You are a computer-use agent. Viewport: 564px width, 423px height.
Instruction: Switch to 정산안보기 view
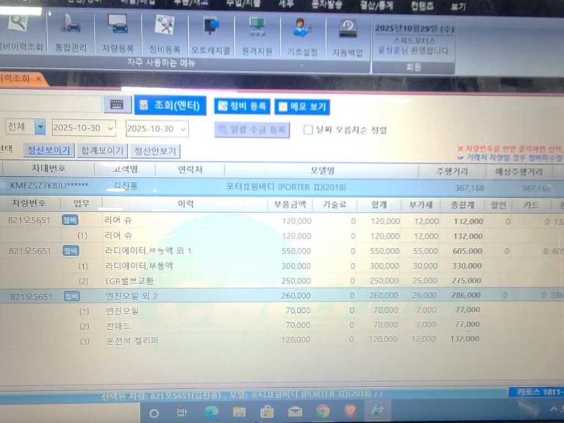click(156, 151)
